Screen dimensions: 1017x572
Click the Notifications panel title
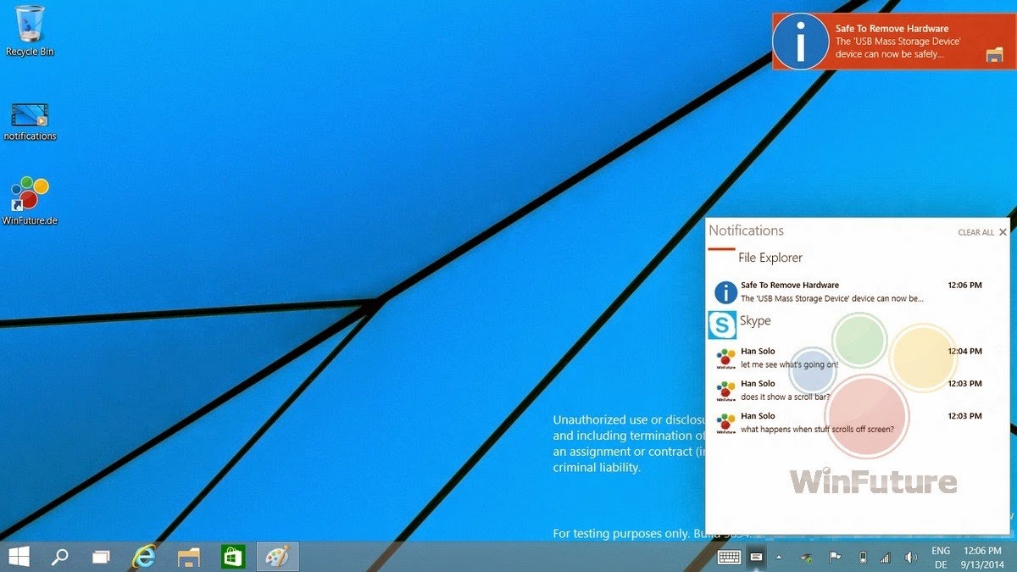(746, 230)
